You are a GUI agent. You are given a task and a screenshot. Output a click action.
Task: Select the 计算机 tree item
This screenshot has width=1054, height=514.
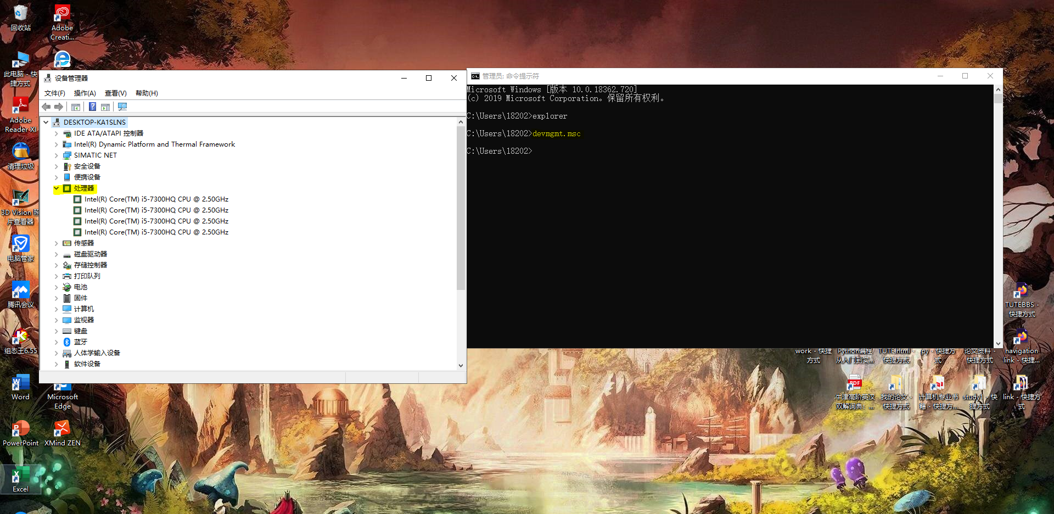click(x=84, y=309)
